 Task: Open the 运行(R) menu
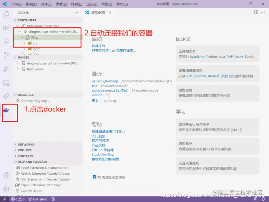coord(92,4)
